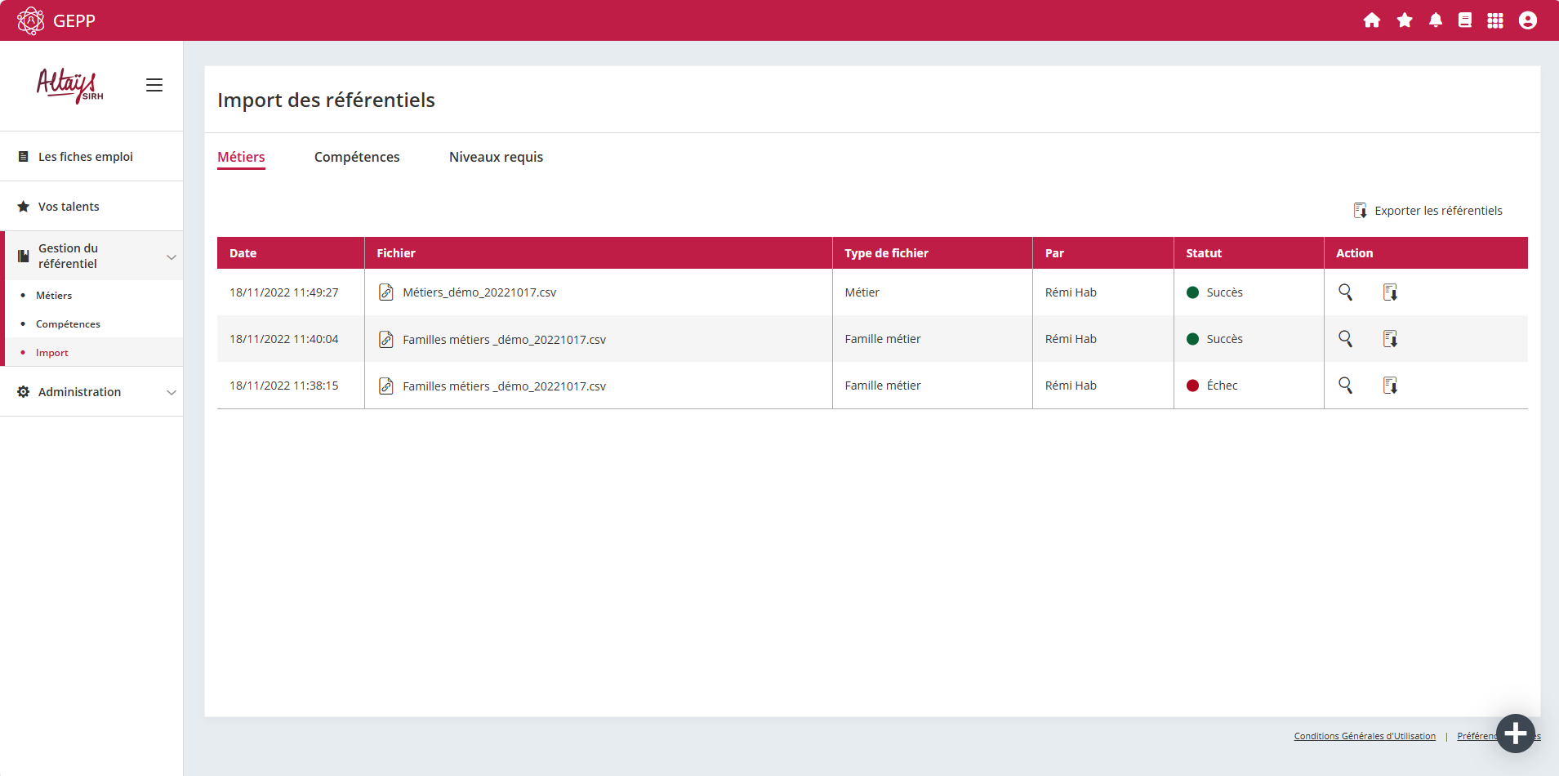The height and width of the screenshot is (776, 1559).
Task: Open the applications grid menu
Action: tap(1495, 20)
